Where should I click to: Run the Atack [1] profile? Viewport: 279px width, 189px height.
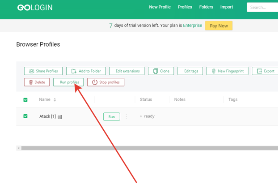[112, 116]
